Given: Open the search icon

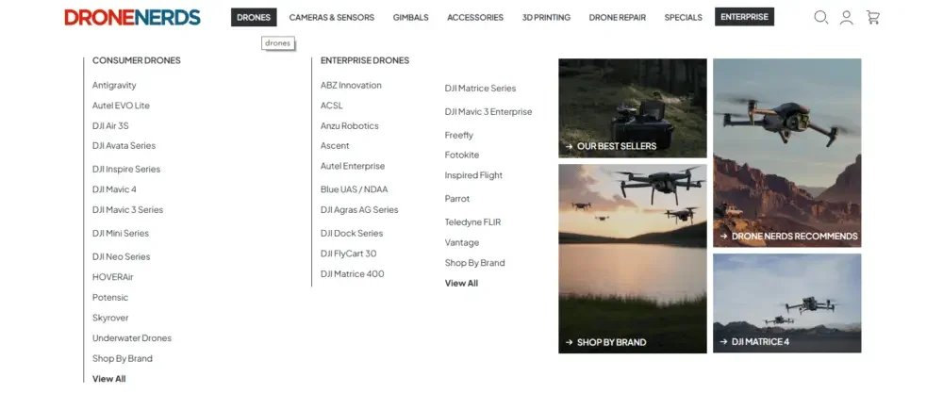Looking at the screenshot, I should coord(821,17).
